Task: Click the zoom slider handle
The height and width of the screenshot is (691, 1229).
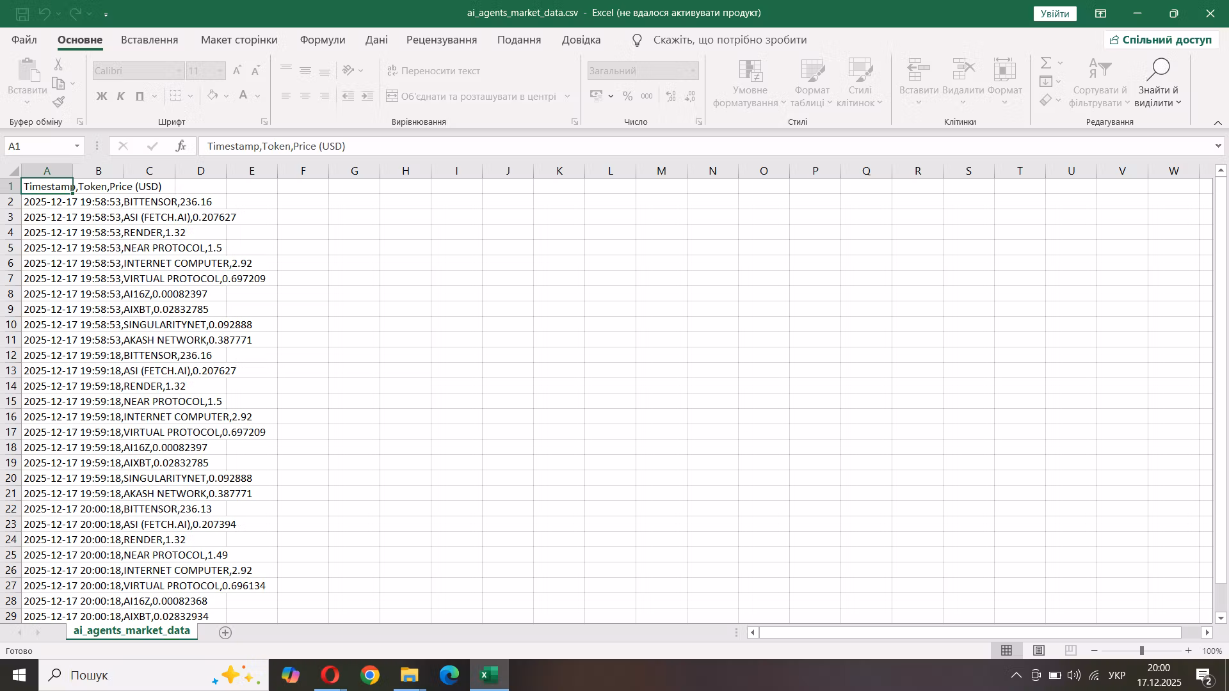Action: pos(1141,651)
